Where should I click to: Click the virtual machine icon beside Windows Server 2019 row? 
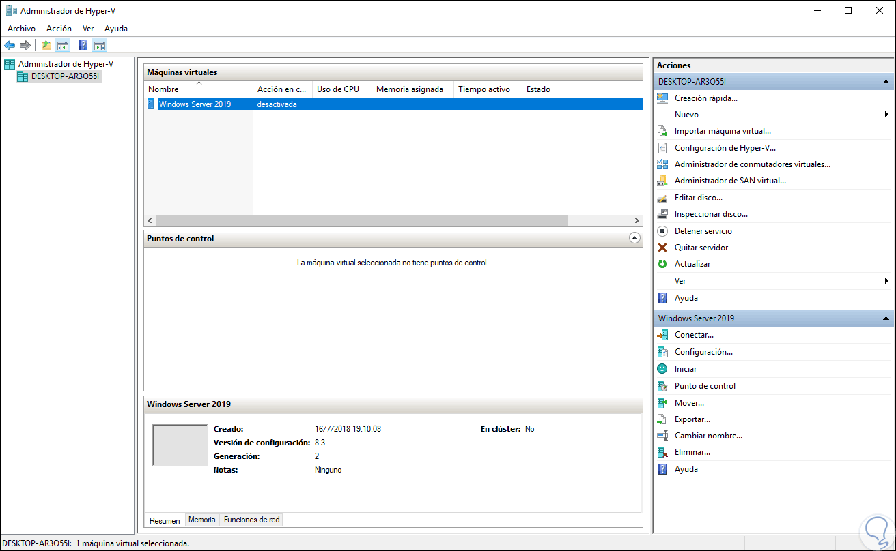pyautogui.click(x=151, y=104)
